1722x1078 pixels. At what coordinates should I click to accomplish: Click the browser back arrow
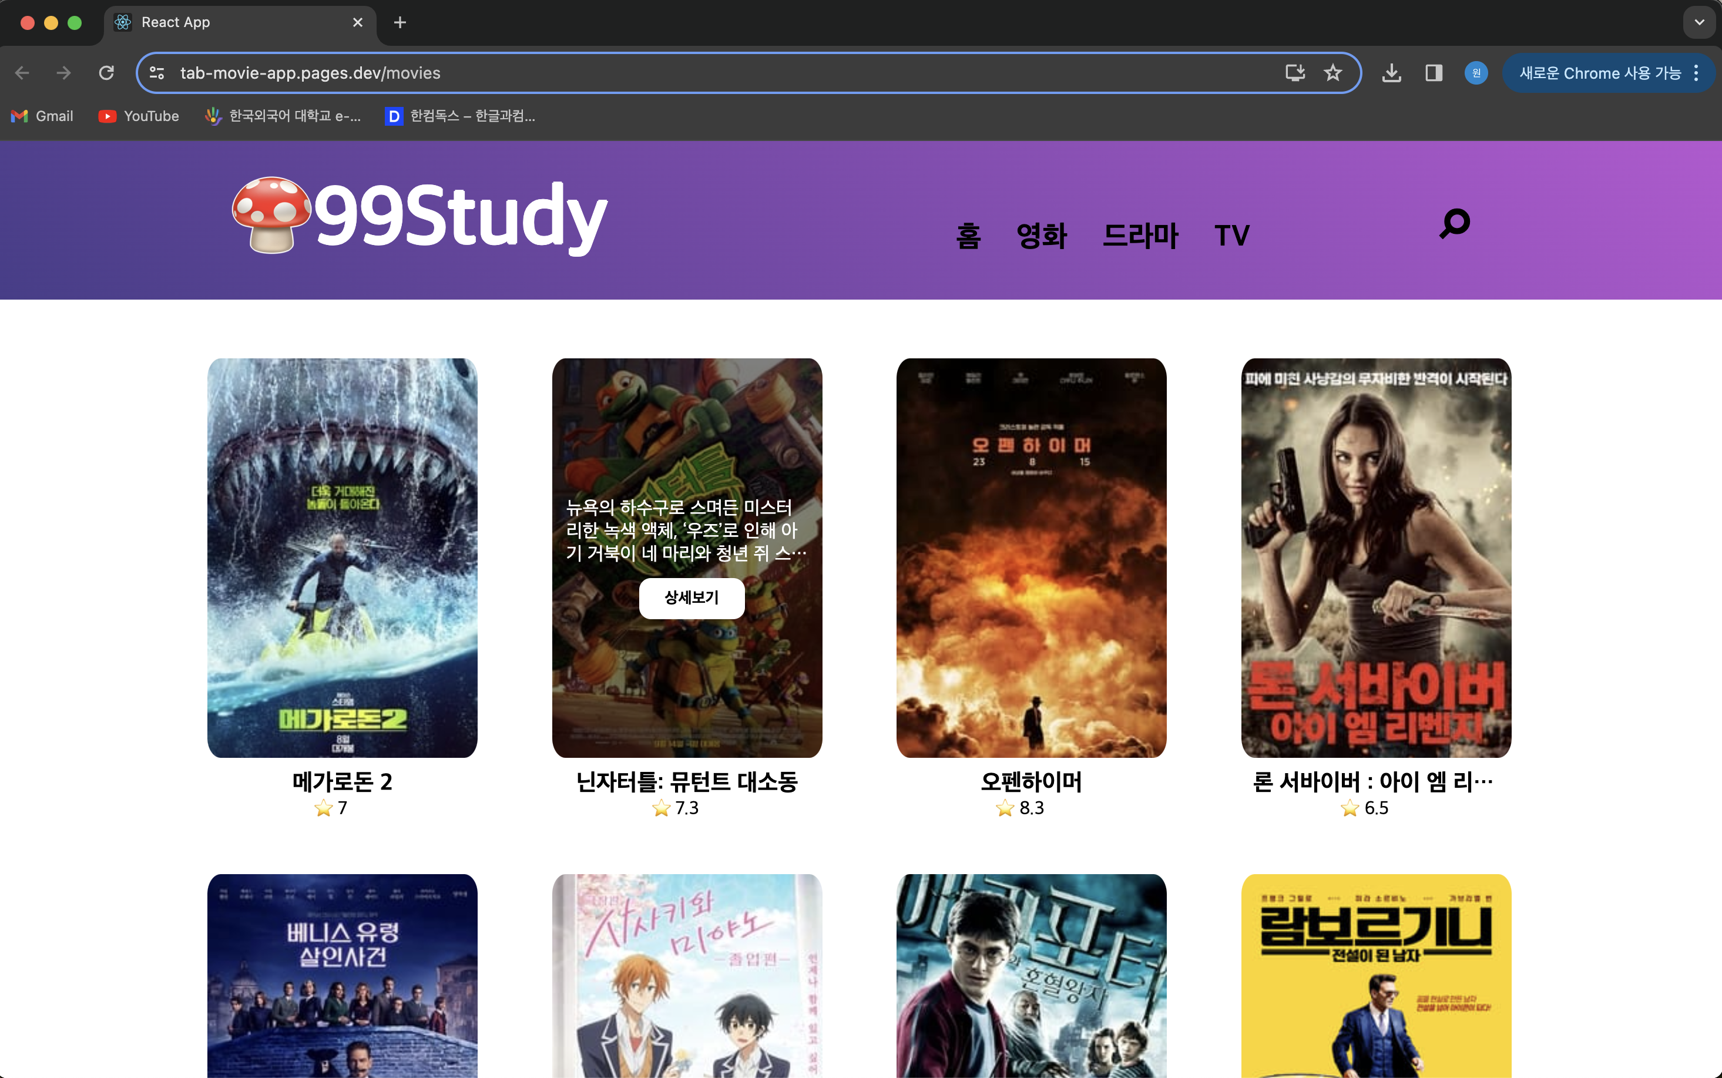pos(22,73)
